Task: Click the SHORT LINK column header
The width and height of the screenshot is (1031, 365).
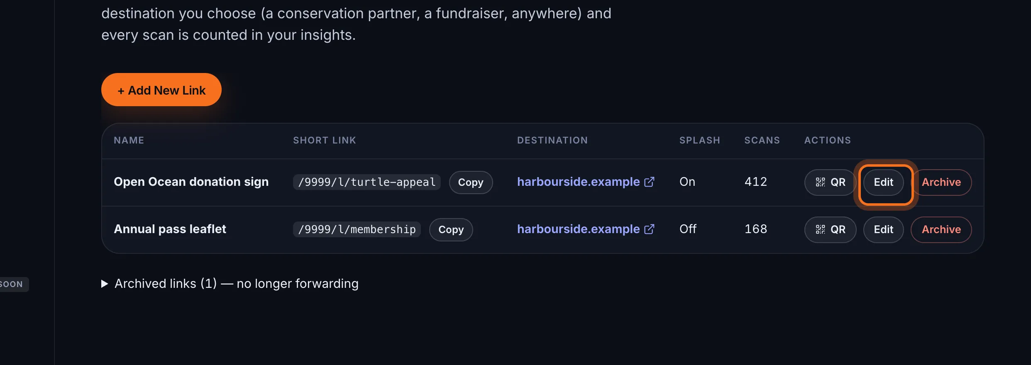Action: coord(325,140)
